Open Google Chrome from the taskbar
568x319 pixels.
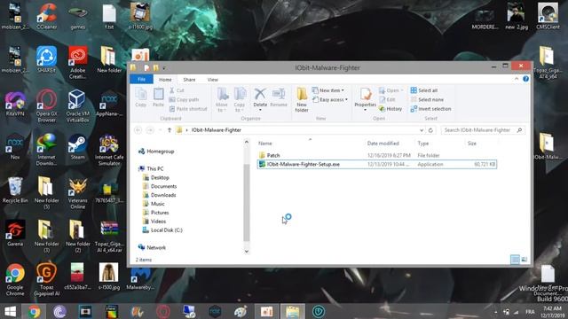[x=34, y=311]
